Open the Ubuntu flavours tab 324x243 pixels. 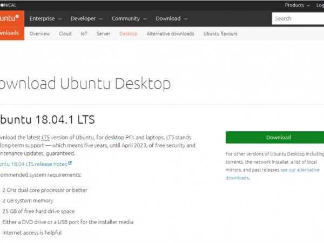[220, 33]
